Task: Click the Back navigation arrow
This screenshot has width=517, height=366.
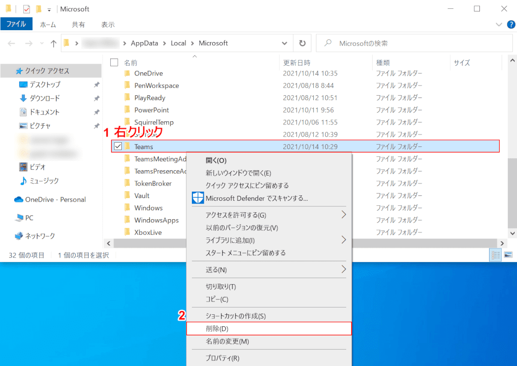Action: coord(11,43)
